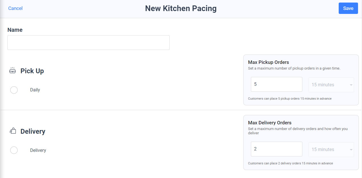Click the pickup dropdown arrow
The height and width of the screenshot is (178, 362).
[x=351, y=85]
